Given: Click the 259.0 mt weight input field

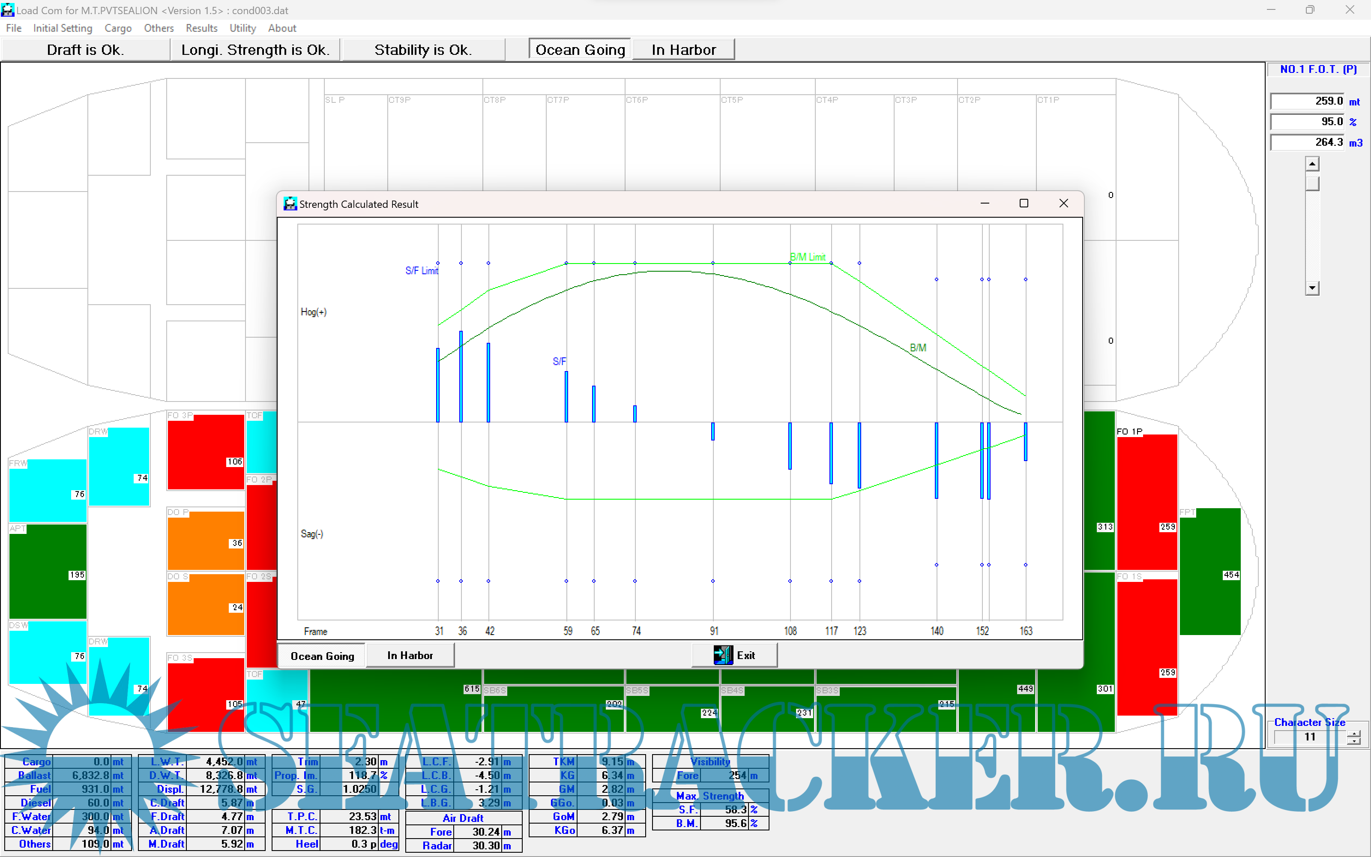Looking at the screenshot, I should click(x=1306, y=101).
